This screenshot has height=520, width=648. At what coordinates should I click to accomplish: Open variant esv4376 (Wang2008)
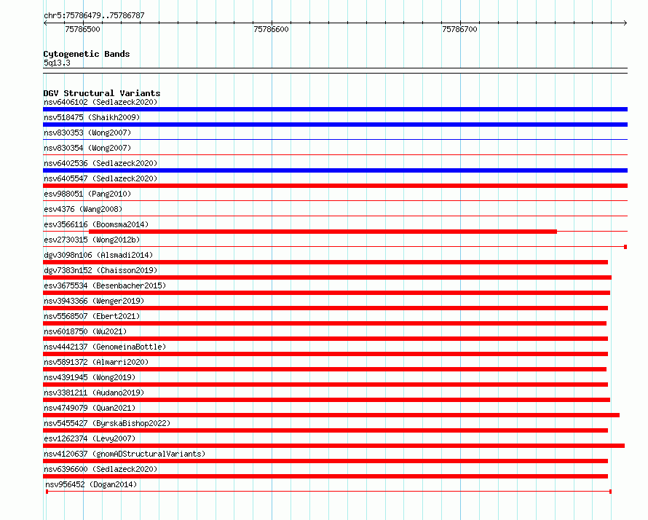click(83, 209)
